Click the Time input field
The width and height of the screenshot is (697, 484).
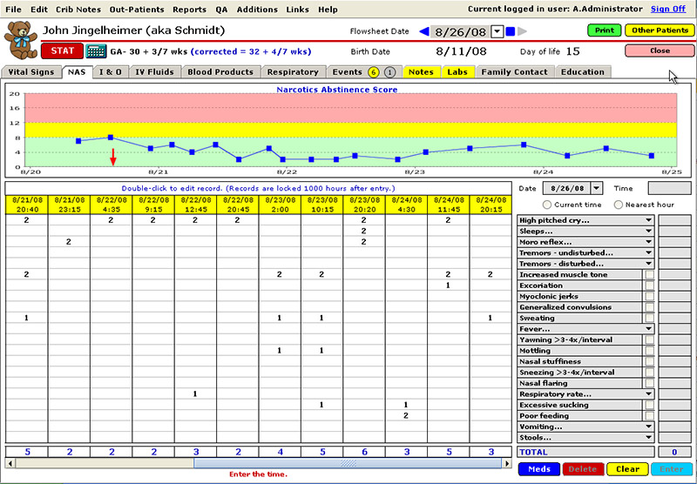669,188
